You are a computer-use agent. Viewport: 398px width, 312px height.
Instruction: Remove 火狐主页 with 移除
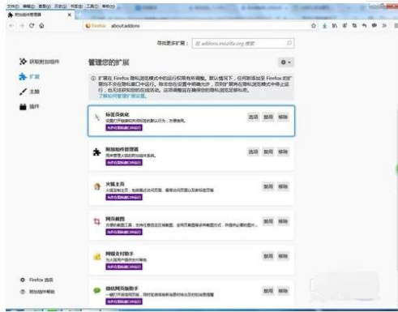pyautogui.click(x=283, y=186)
